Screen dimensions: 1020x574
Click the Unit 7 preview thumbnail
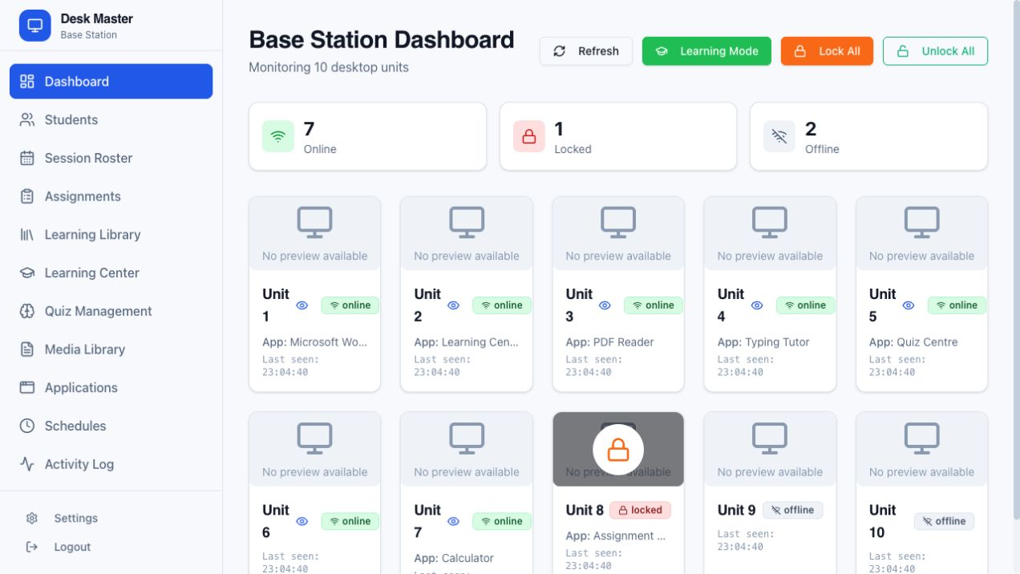(467, 449)
